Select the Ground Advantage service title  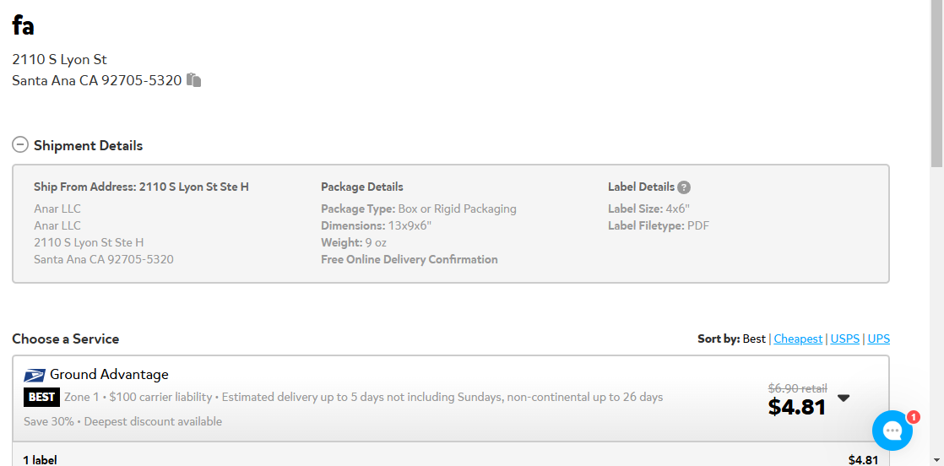pos(109,375)
